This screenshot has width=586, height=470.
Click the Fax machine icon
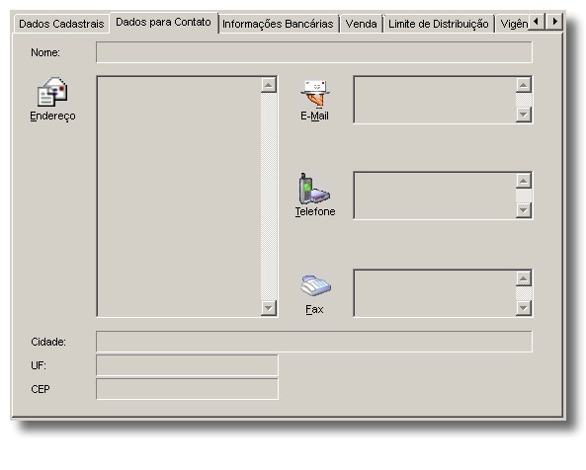point(316,285)
